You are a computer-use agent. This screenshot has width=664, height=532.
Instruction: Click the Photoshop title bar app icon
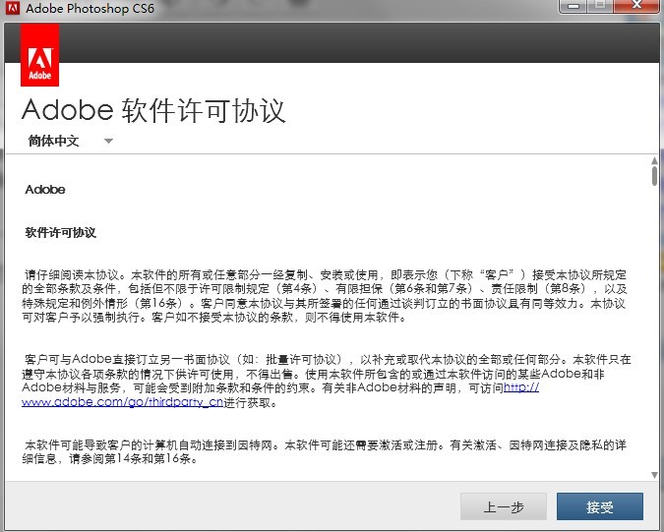pyautogui.click(x=13, y=8)
